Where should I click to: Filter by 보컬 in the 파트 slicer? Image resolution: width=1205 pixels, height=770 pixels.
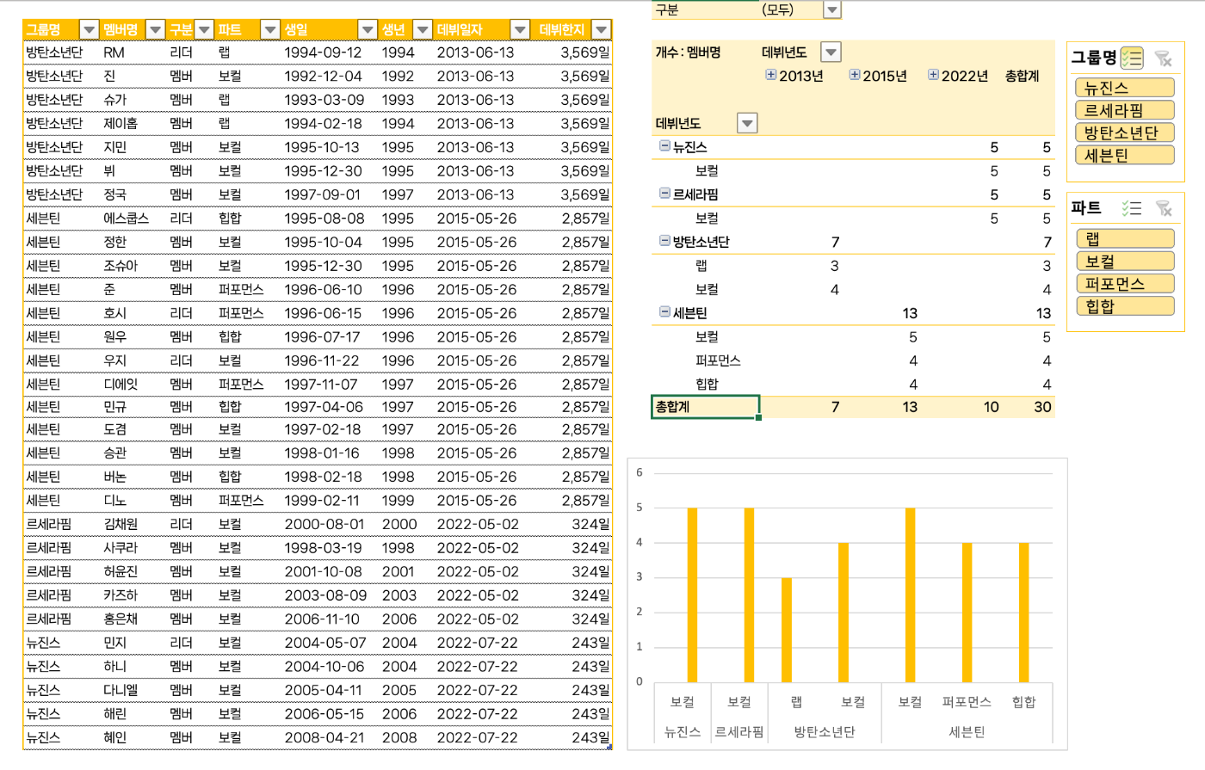1125,261
